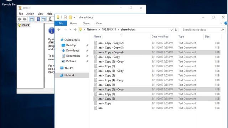Open the File tab in Explorer ribbon

(61, 23)
